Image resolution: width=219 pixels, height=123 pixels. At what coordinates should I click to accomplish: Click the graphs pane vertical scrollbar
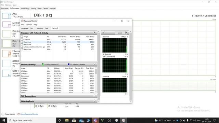[x=131, y=67]
